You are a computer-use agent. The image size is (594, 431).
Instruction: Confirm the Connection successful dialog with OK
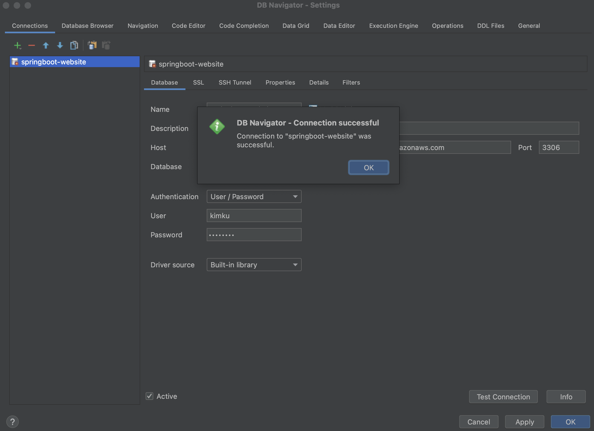369,167
